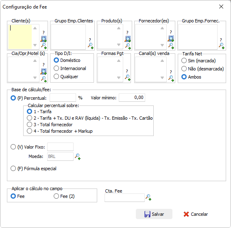Click the Valor mínimo input field

pyautogui.click(x=132, y=97)
